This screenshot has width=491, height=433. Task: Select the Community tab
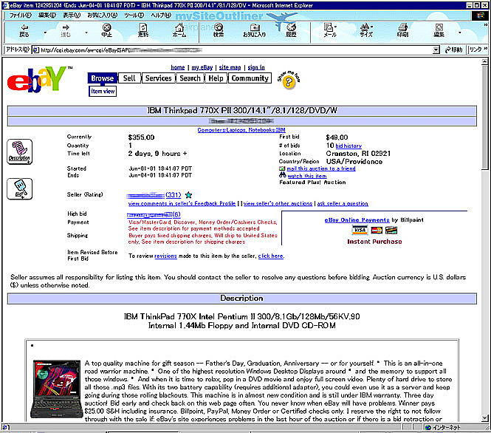coord(250,78)
